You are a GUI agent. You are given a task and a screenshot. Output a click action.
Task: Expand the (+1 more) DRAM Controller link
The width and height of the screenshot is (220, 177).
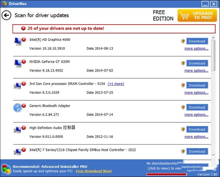[x=115, y=84]
